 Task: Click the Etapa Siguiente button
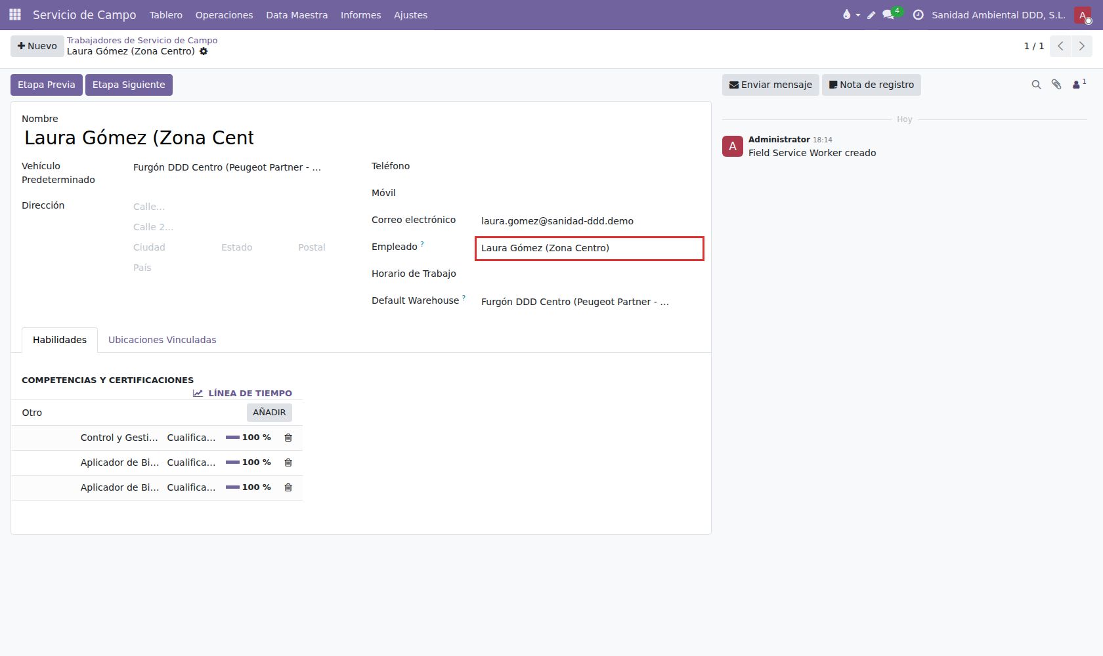129,85
